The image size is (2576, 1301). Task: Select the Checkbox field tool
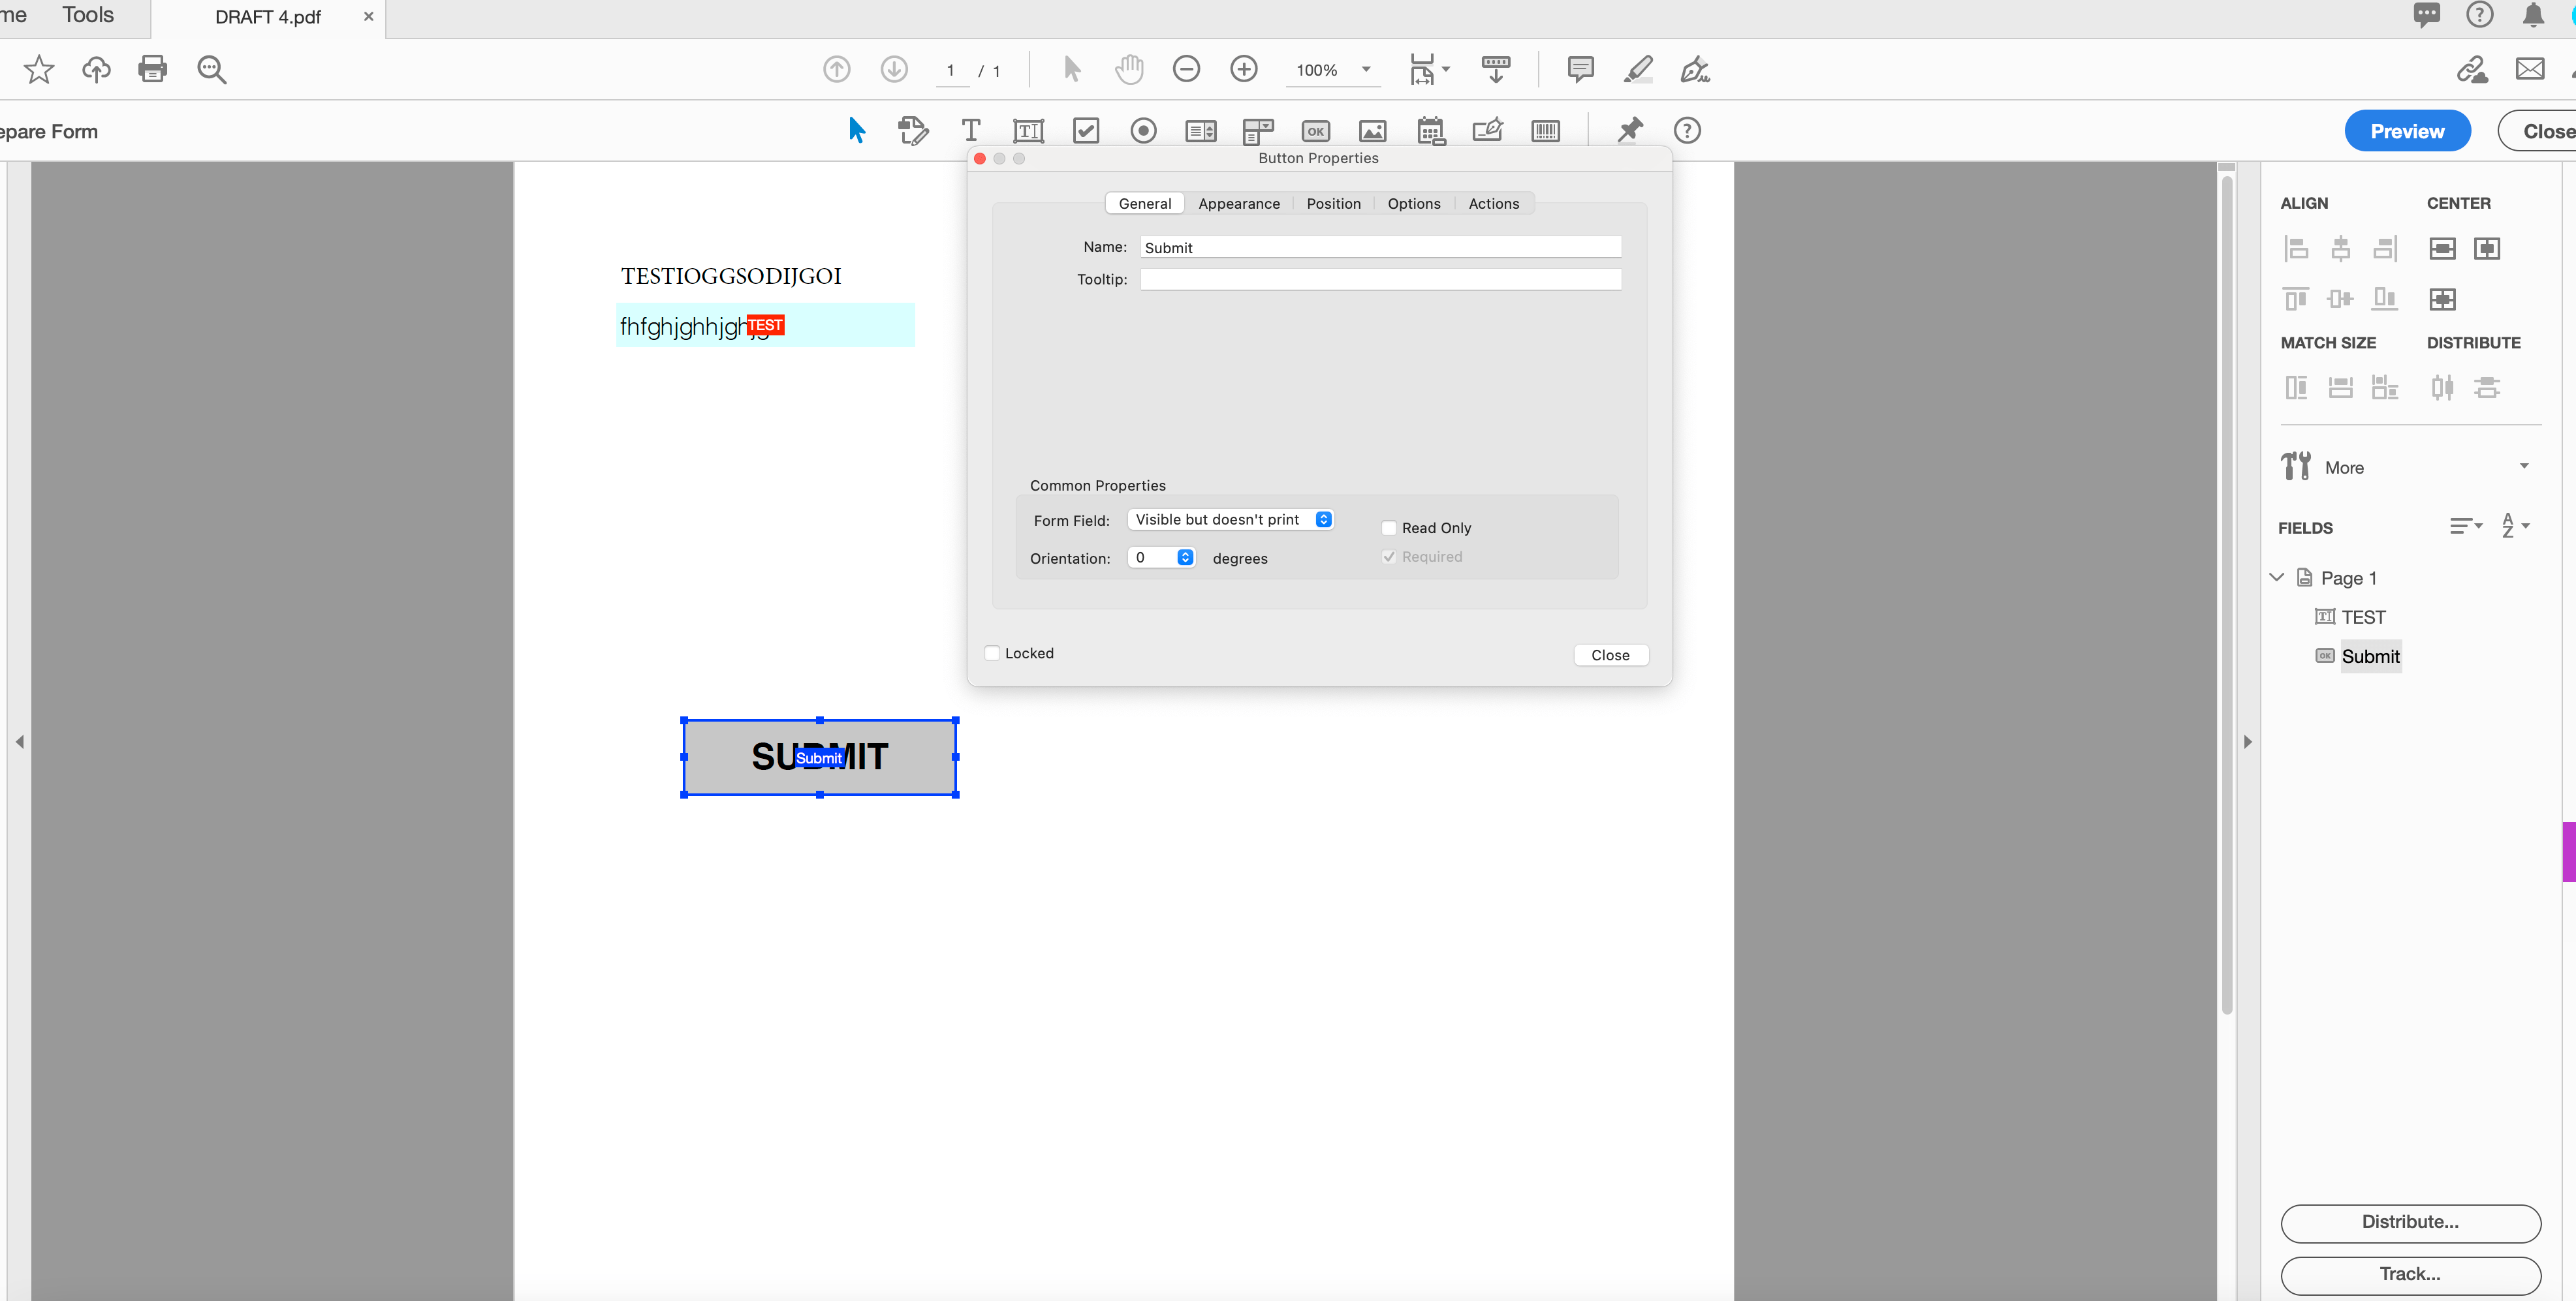(1086, 131)
